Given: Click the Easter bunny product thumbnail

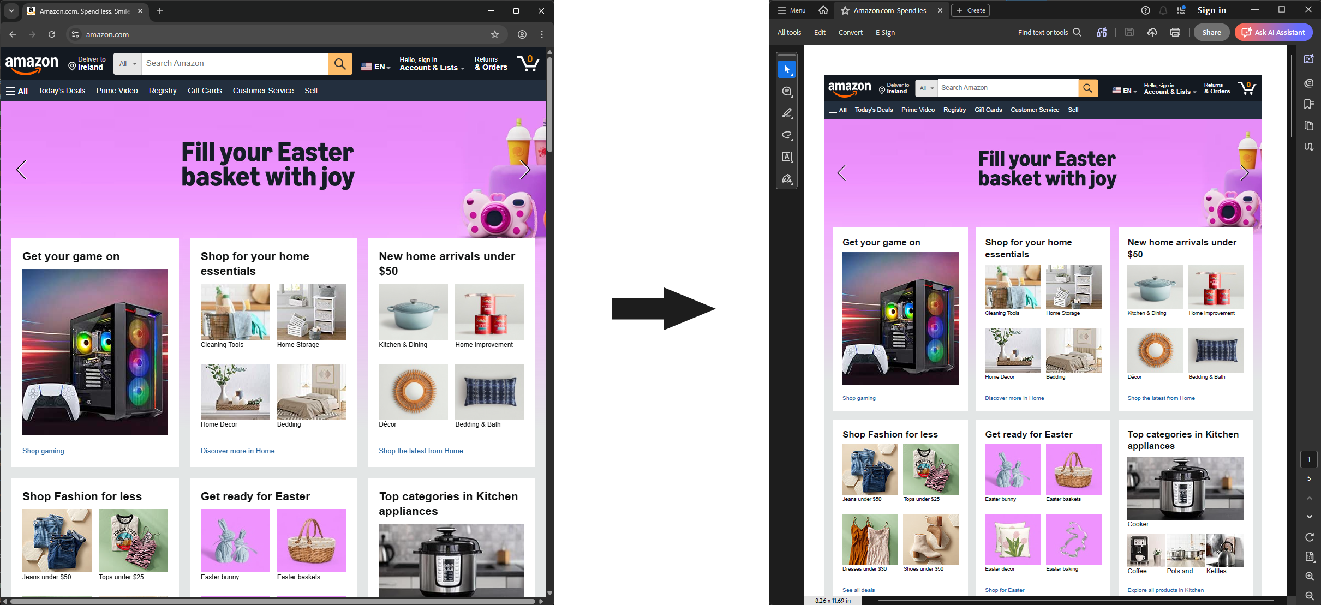Looking at the screenshot, I should tap(1012, 469).
